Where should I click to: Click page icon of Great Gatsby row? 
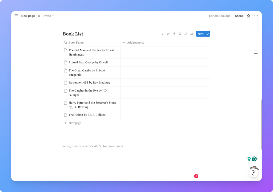tap(65, 70)
